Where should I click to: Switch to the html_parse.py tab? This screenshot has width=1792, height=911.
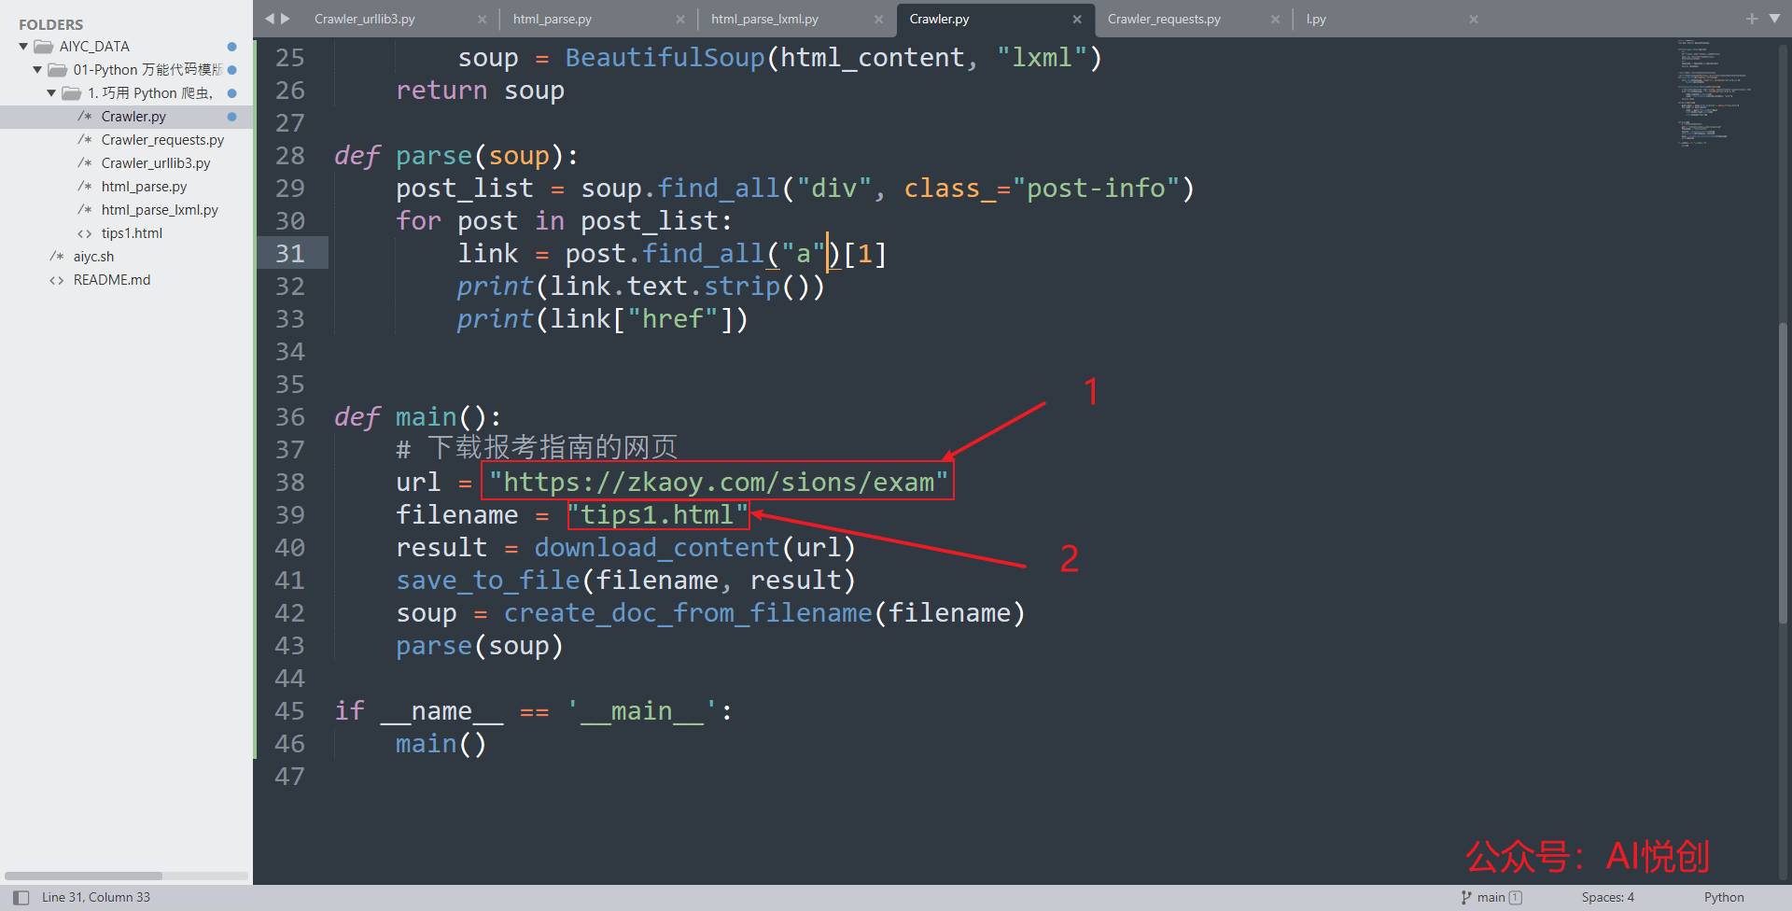tap(553, 19)
